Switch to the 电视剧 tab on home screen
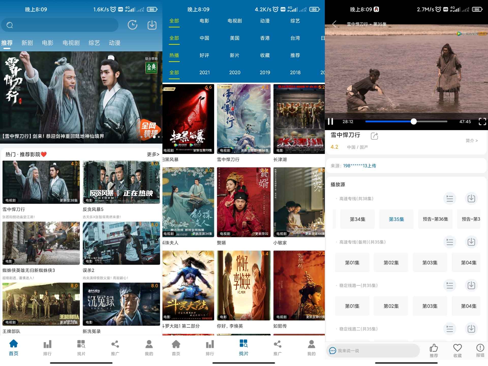Viewport: 488px width, 366px height. point(71,43)
